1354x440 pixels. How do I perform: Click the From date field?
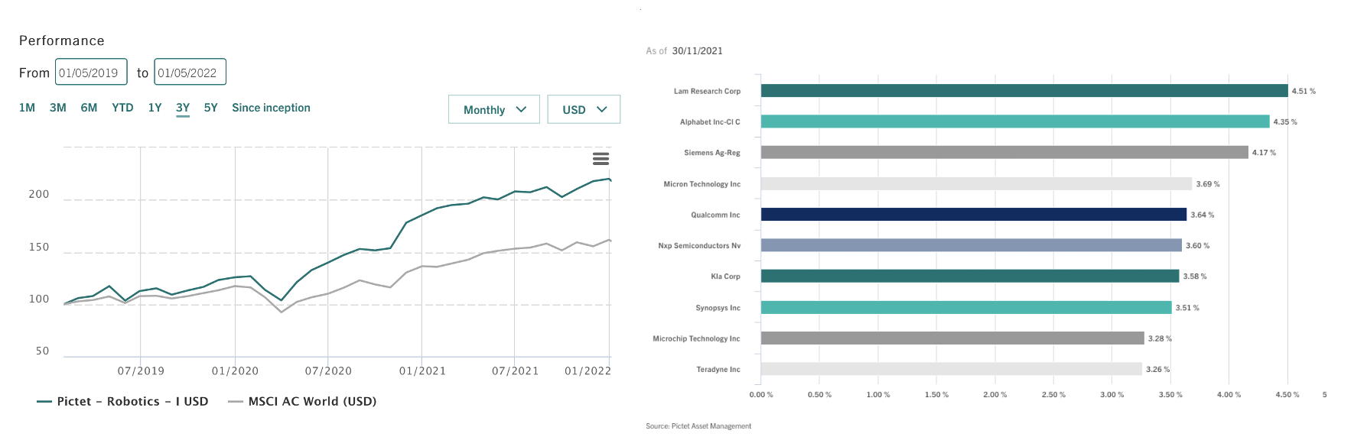point(91,72)
